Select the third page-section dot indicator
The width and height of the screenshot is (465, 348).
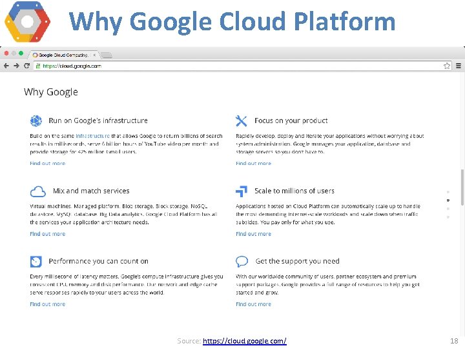[x=448, y=209]
